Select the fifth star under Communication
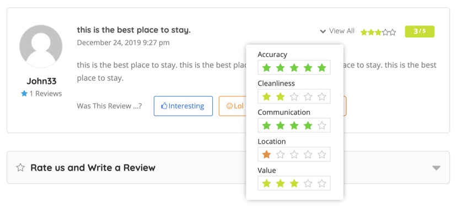The width and height of the screenshot is (457, 209). point(322,126)
